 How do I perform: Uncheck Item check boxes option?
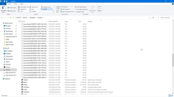(76, 7)
